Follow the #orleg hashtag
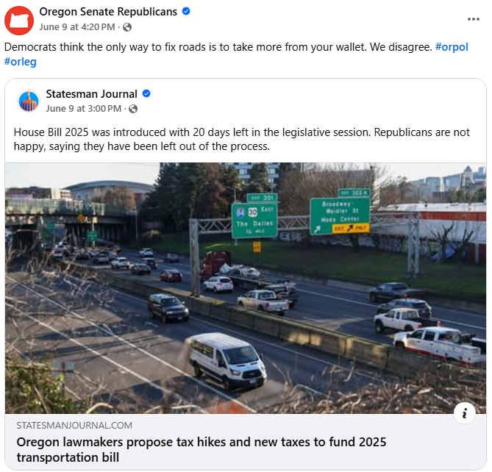Image resolution: width=492 pixels, height=472 pixels. click(x=21, y=62)
